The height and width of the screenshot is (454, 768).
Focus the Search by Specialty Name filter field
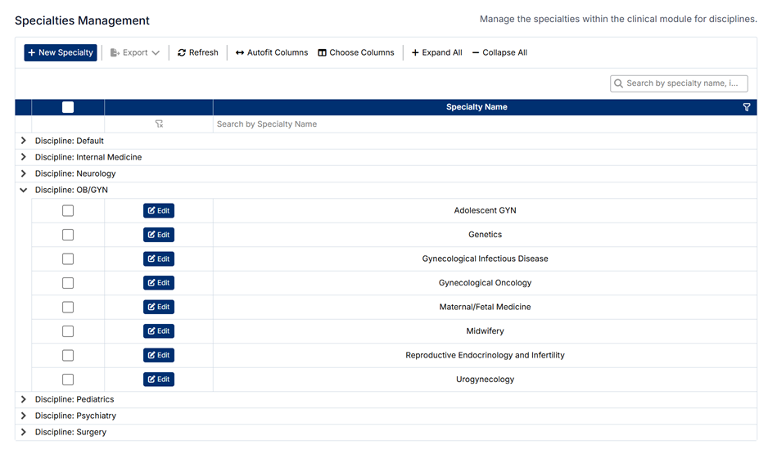(x=483, y=124)
